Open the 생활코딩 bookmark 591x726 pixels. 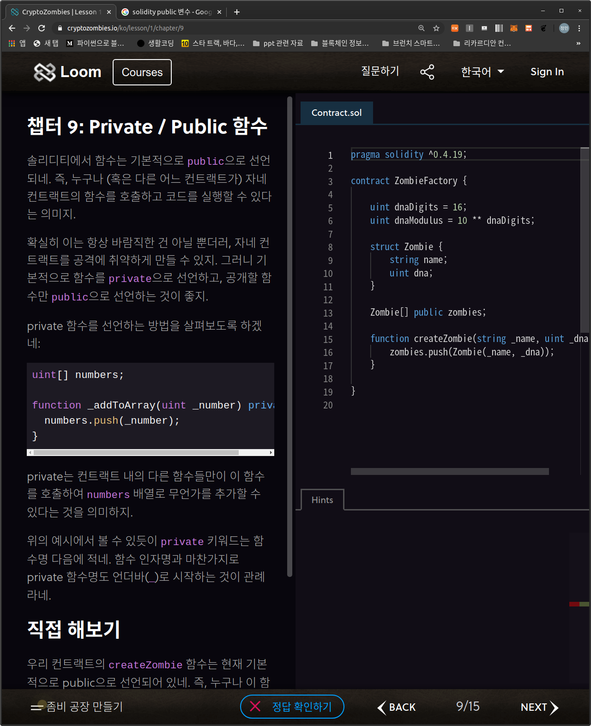pyautogui.click(x=156, y=43)
